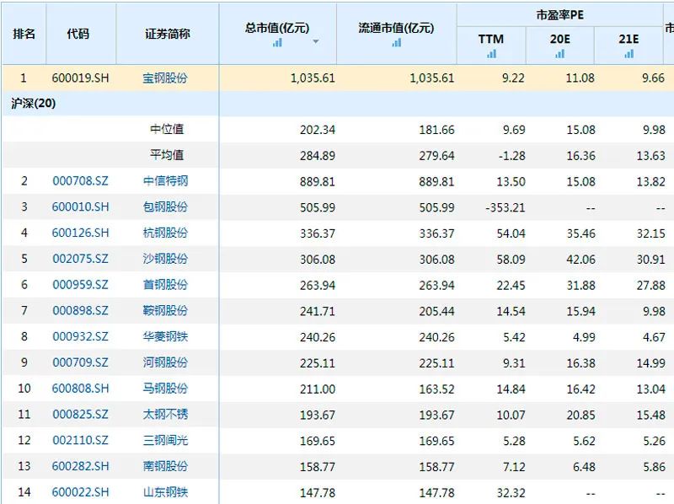Select circulating cap 163.52 of 马钢股份
Image resolution: width=674 pixels, height=504 pixels.
(x=436, y=389)
